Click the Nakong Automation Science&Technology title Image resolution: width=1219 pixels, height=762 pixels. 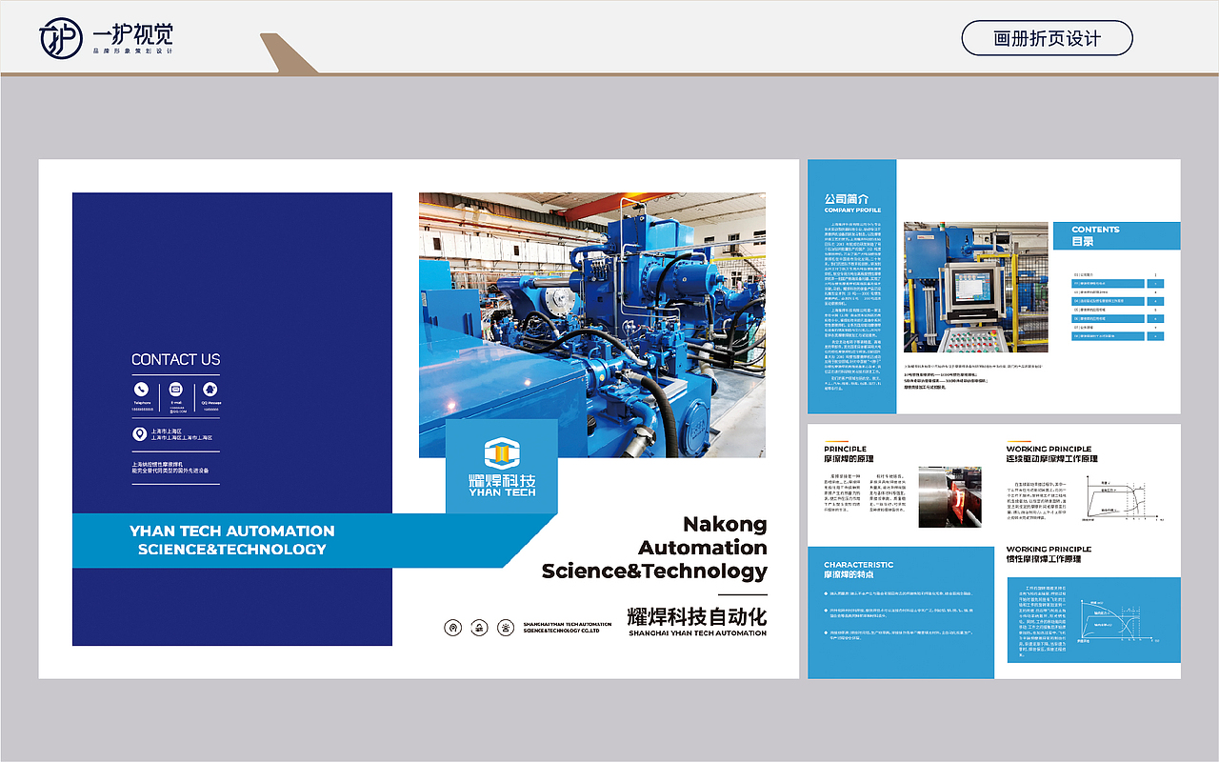coord(654,548)
